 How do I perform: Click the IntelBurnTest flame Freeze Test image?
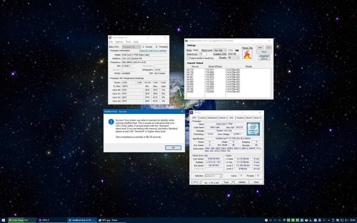pyautogui.click(x=247, y=54)
